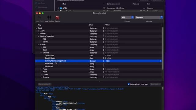This screenshot has height=110, width=196.
Task: Select the MinKernel row
Action: 99,67
